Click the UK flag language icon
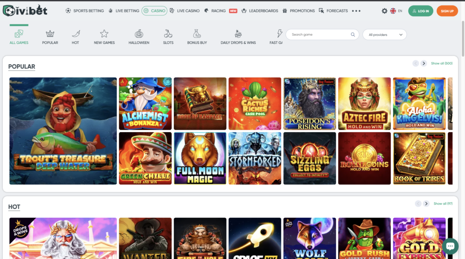 [393, 11]
